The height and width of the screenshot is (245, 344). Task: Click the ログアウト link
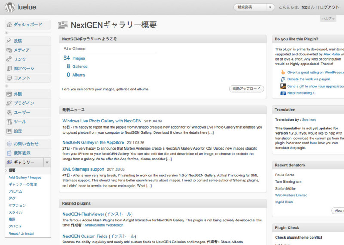click(x=329, y=7)
